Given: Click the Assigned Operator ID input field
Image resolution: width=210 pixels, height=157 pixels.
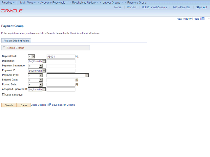Looking at the screenshot, I should (61, 89).
